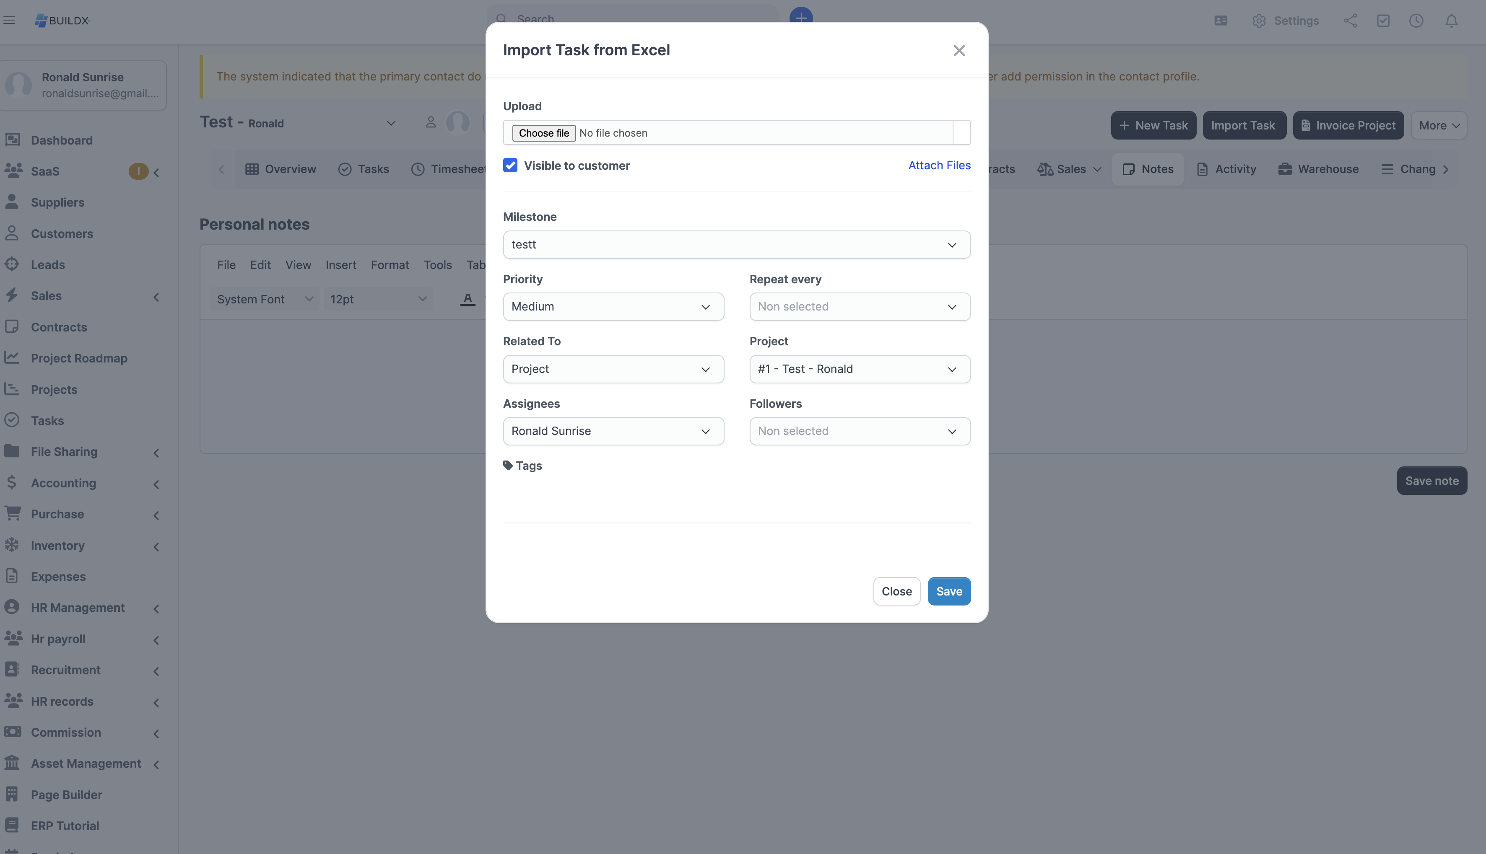Click the ID card icon in top bar
The width and height of the screenshot is (1486, 854).
(1221, 21)
